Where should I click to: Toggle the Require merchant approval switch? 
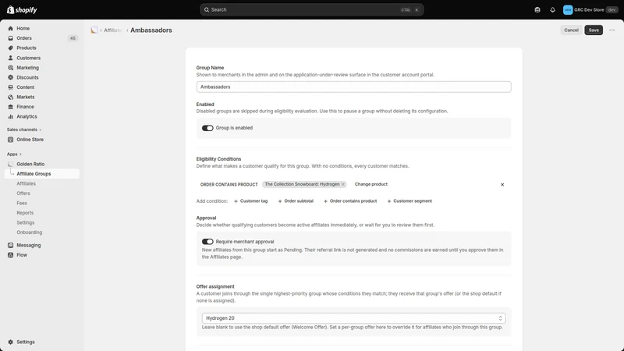tap(207, 242)
